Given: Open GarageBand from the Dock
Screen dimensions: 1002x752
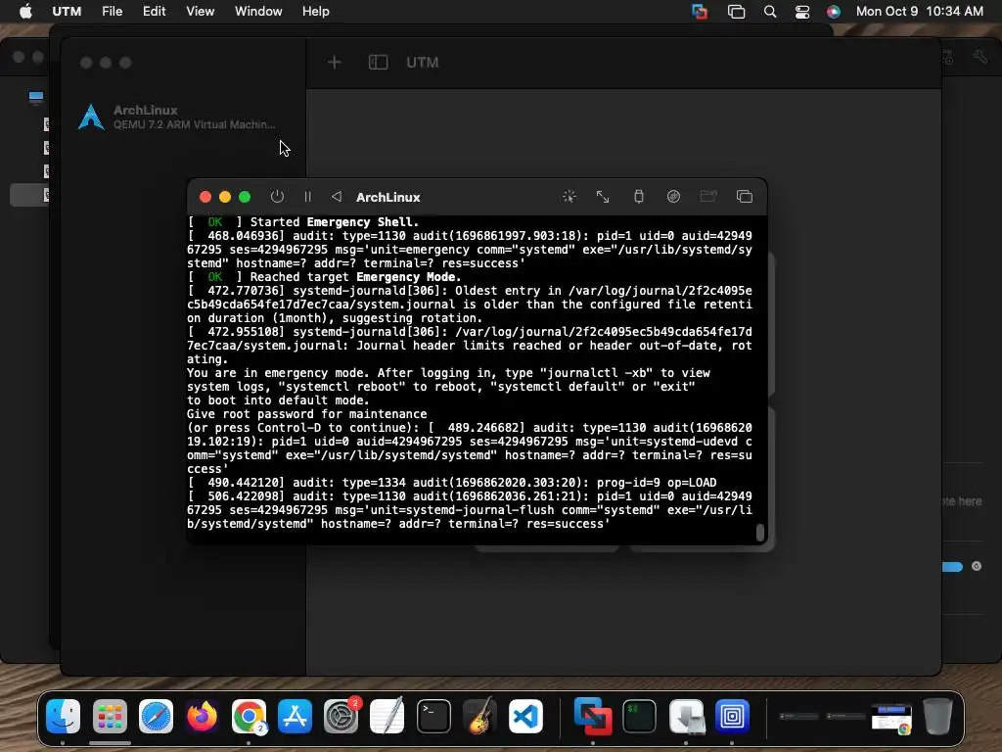Looking at the screenshot, I should click(x=479, y=716).
